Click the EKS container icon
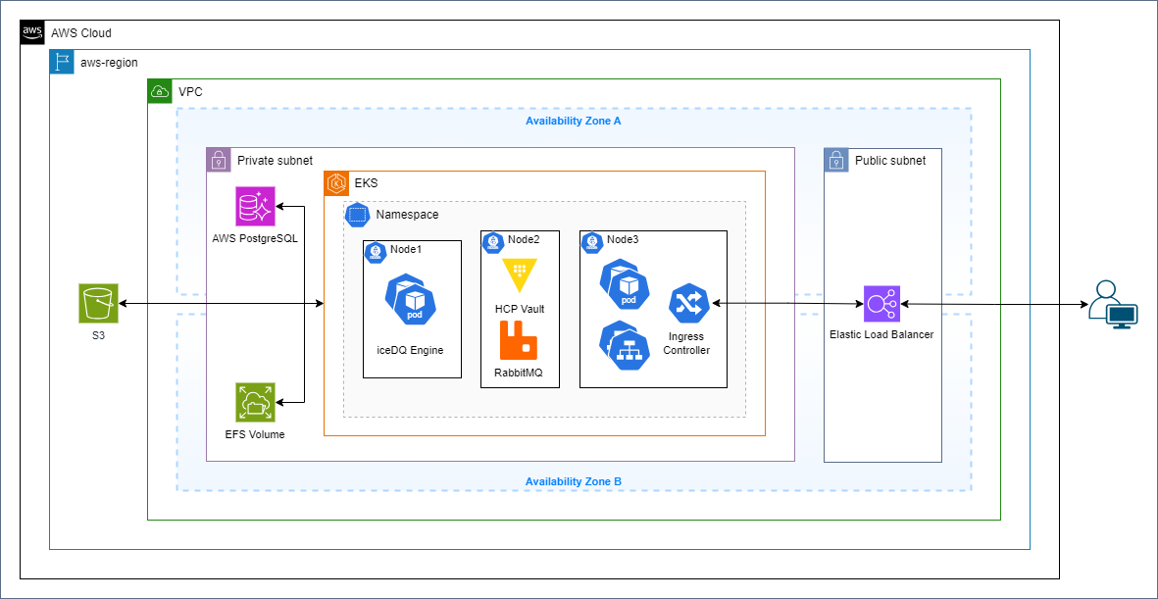The height and width of the screenshot is (599, 1158). [335, 183]
